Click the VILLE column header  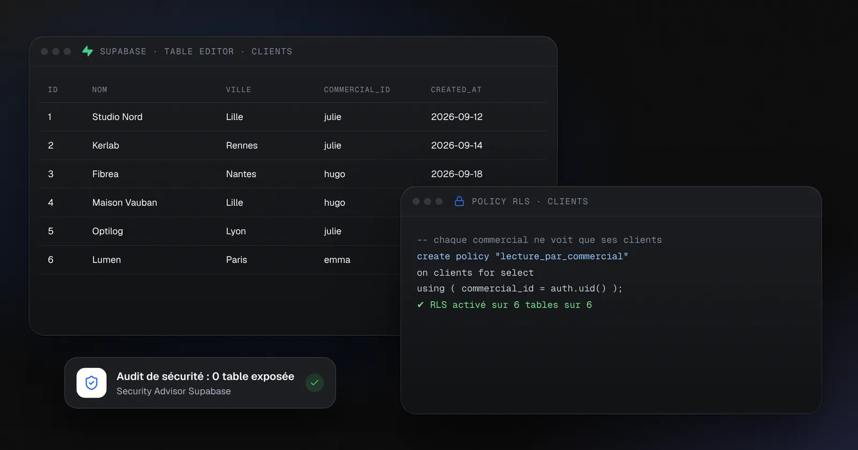coord(239,90)
